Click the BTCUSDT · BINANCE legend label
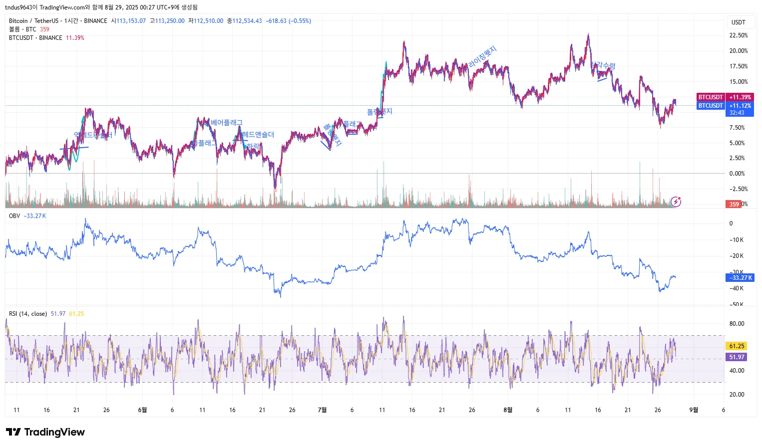 pos(35,38)
